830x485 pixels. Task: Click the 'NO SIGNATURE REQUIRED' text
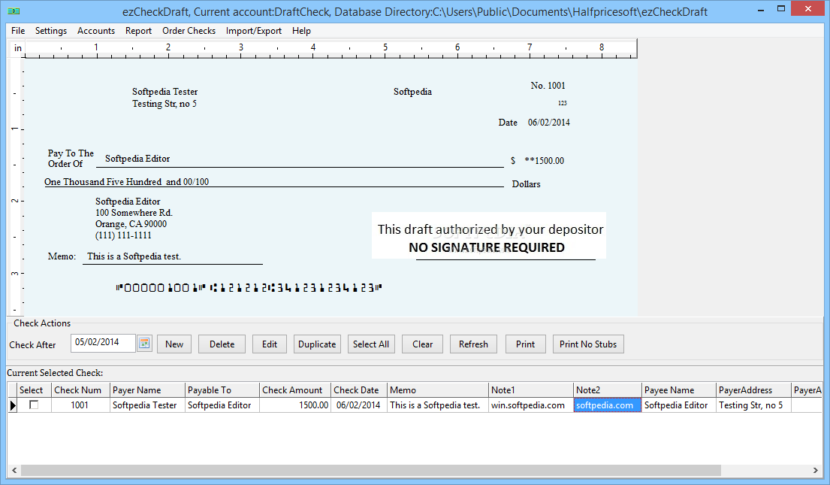click(487, 247)
